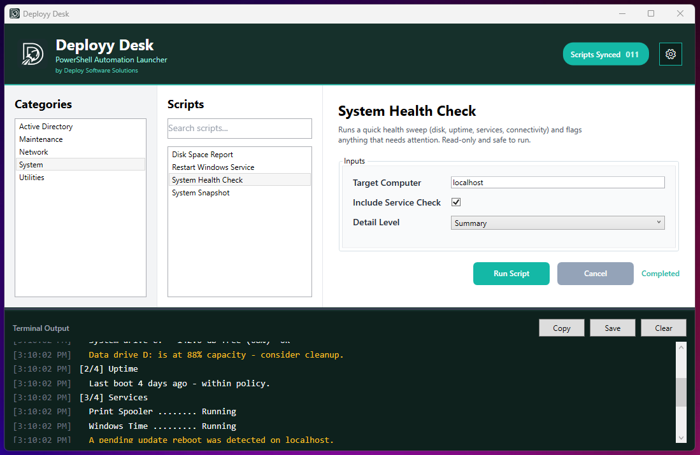Click terminal scrollbar down arrow
This screenshot has height=455, width=700.
coord(681,438)
